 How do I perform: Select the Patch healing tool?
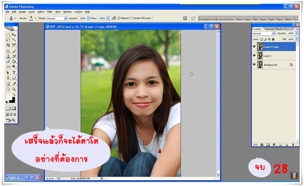coord(8,52)
